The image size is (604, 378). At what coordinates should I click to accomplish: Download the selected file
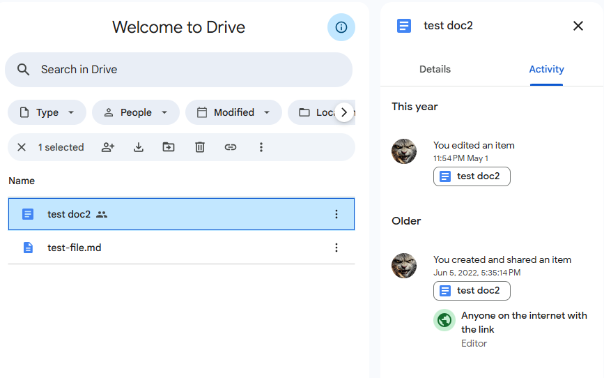[x=139, y=147]
